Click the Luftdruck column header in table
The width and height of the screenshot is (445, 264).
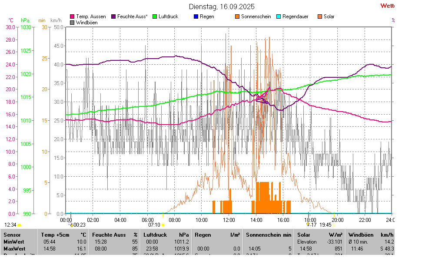click(x=155, y=234)
